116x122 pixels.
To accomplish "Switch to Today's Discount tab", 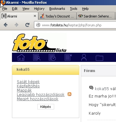I will 57,16.
